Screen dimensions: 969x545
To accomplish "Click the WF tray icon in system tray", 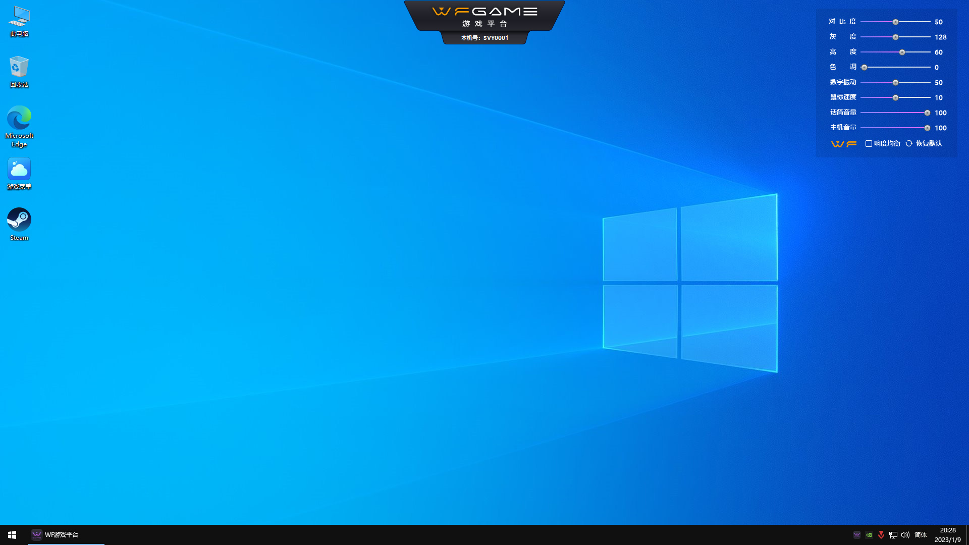I will (x=857, y=535).
